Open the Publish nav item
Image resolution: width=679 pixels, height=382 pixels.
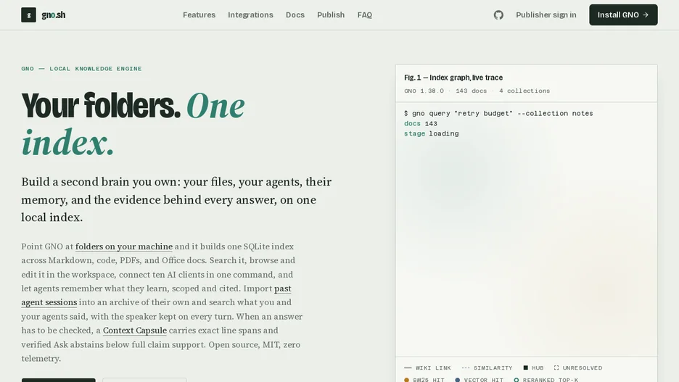[x=331, y=14]
